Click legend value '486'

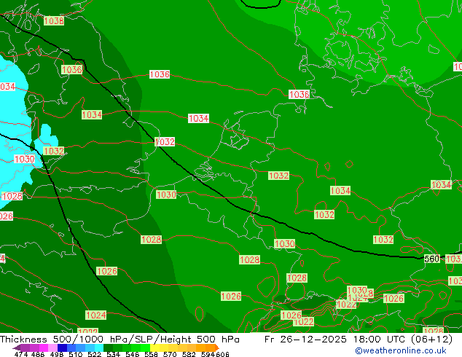(37, 354)
